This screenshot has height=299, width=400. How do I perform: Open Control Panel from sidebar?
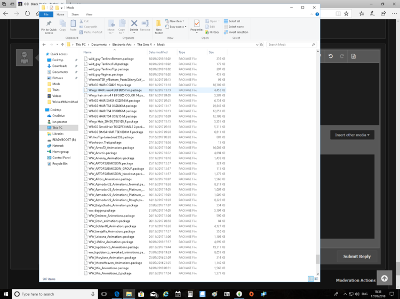tap(61, 158)
